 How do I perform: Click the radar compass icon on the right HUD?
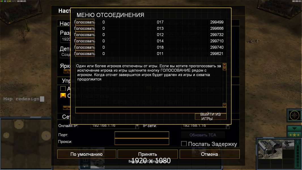click(x=294, y=115)
